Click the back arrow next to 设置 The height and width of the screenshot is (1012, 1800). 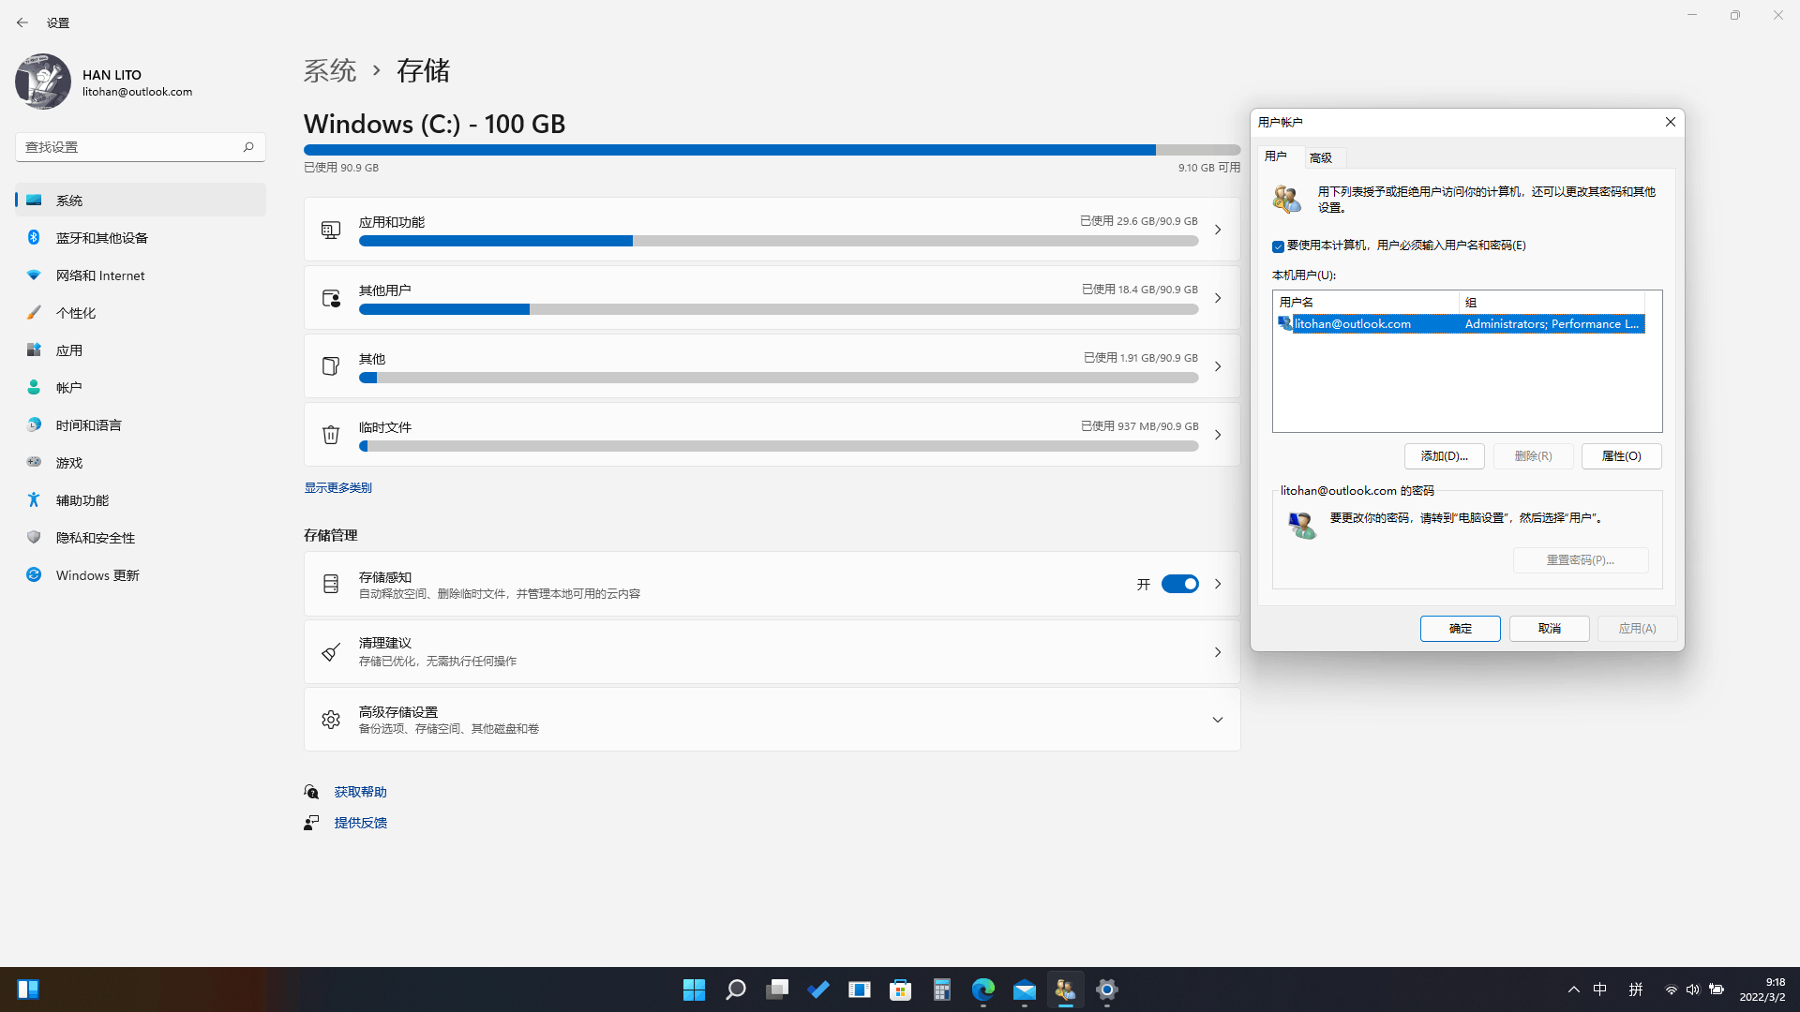22,22
